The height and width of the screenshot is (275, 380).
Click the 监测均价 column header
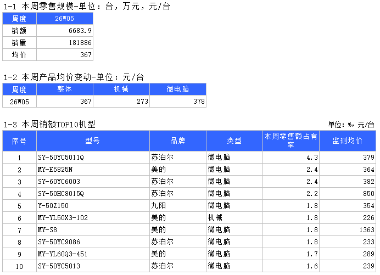click(347, 141)
